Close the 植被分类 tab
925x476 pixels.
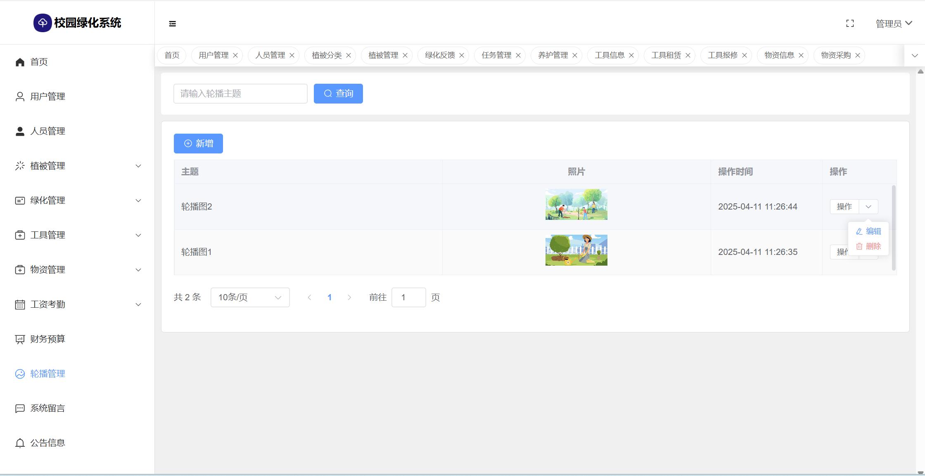pos(349,55)
